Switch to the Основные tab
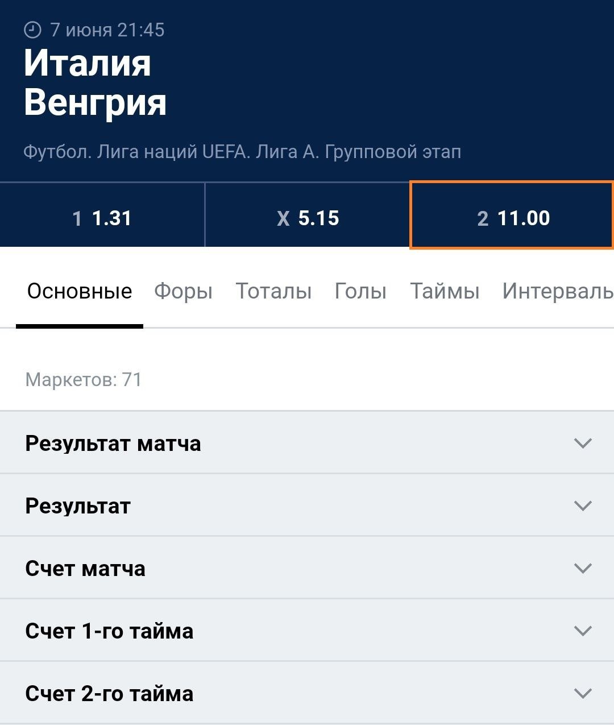 pyautogui.click(x=80, y=292)
